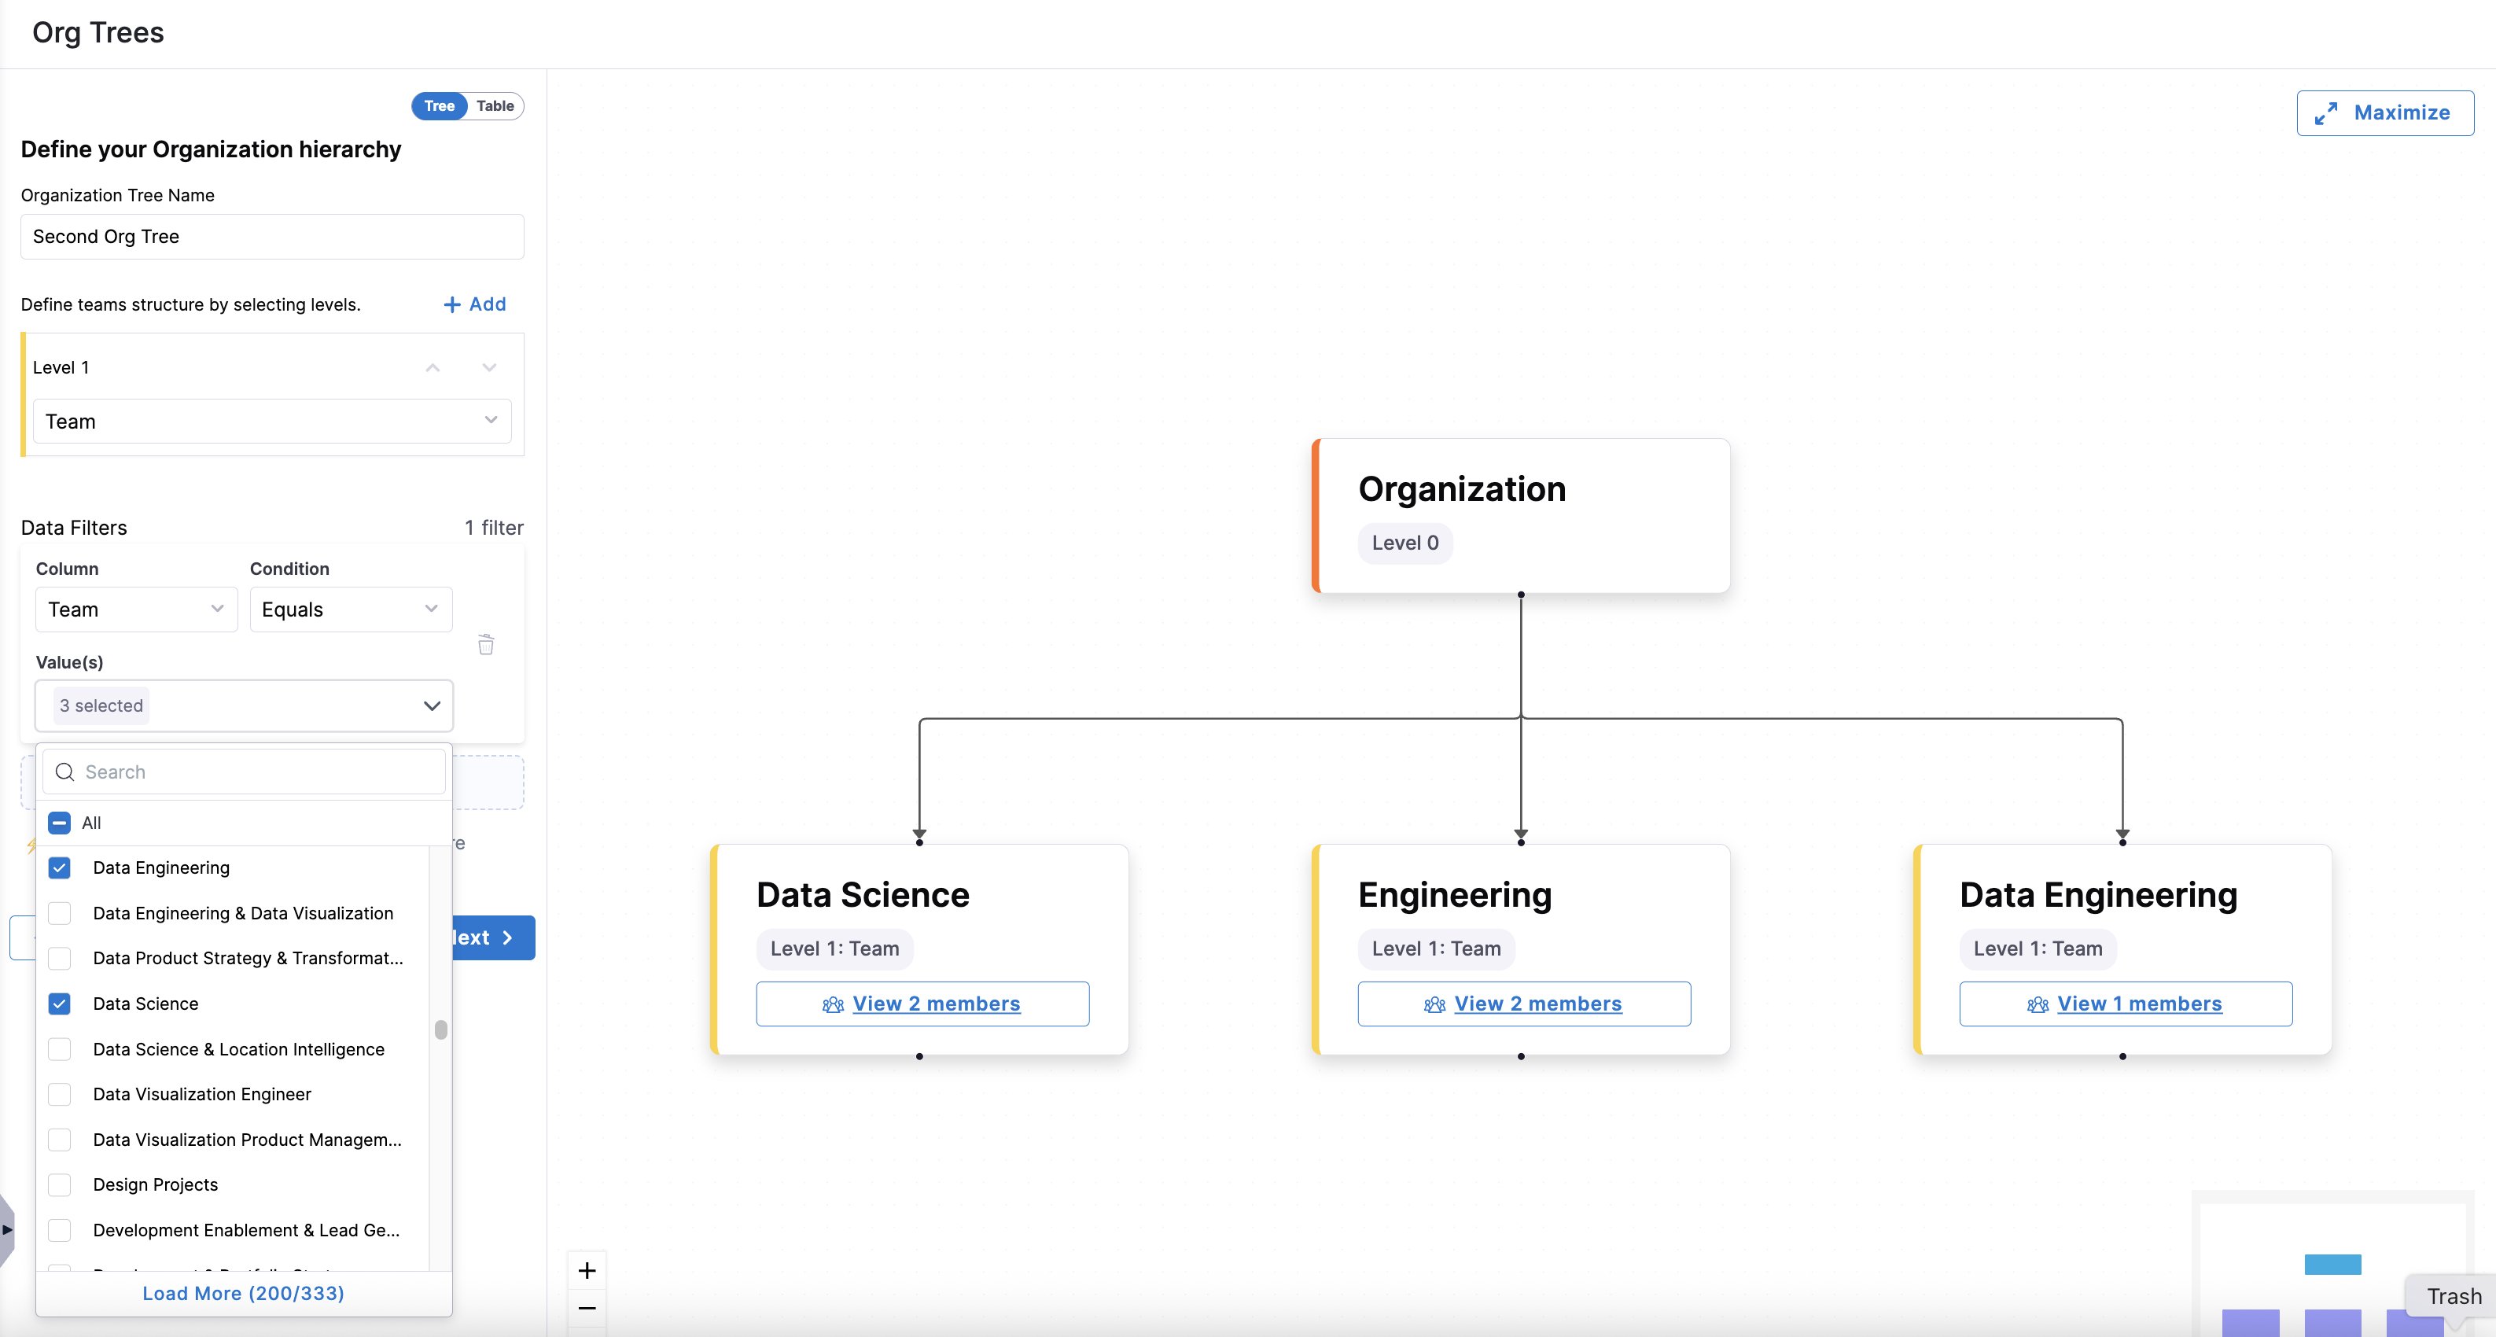Select the Tree view tab
The image size is (2496, 1337).
(439, 105)
